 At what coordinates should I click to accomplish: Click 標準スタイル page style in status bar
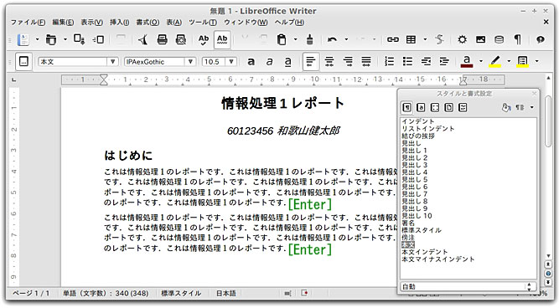pyautogui.click(x=181, y=294)
